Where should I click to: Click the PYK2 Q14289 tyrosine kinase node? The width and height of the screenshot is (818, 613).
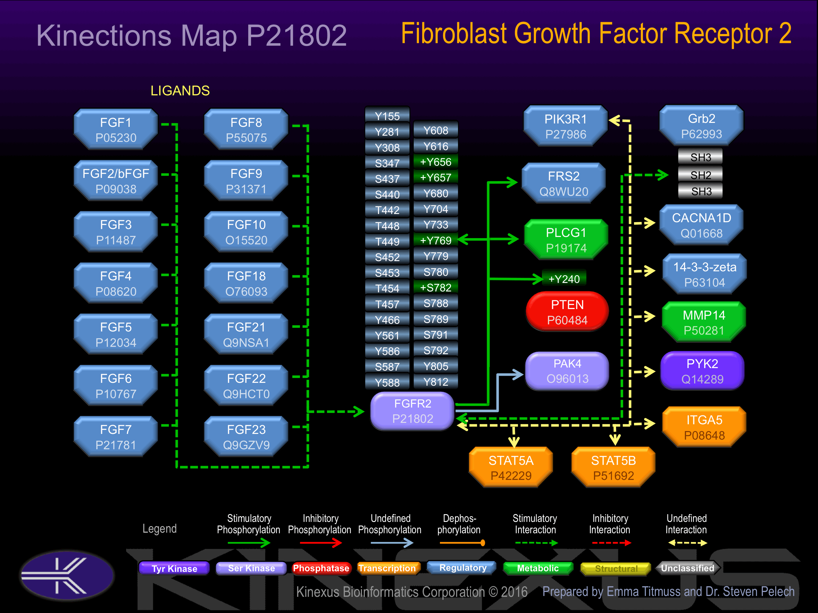(x=702, y=371)
